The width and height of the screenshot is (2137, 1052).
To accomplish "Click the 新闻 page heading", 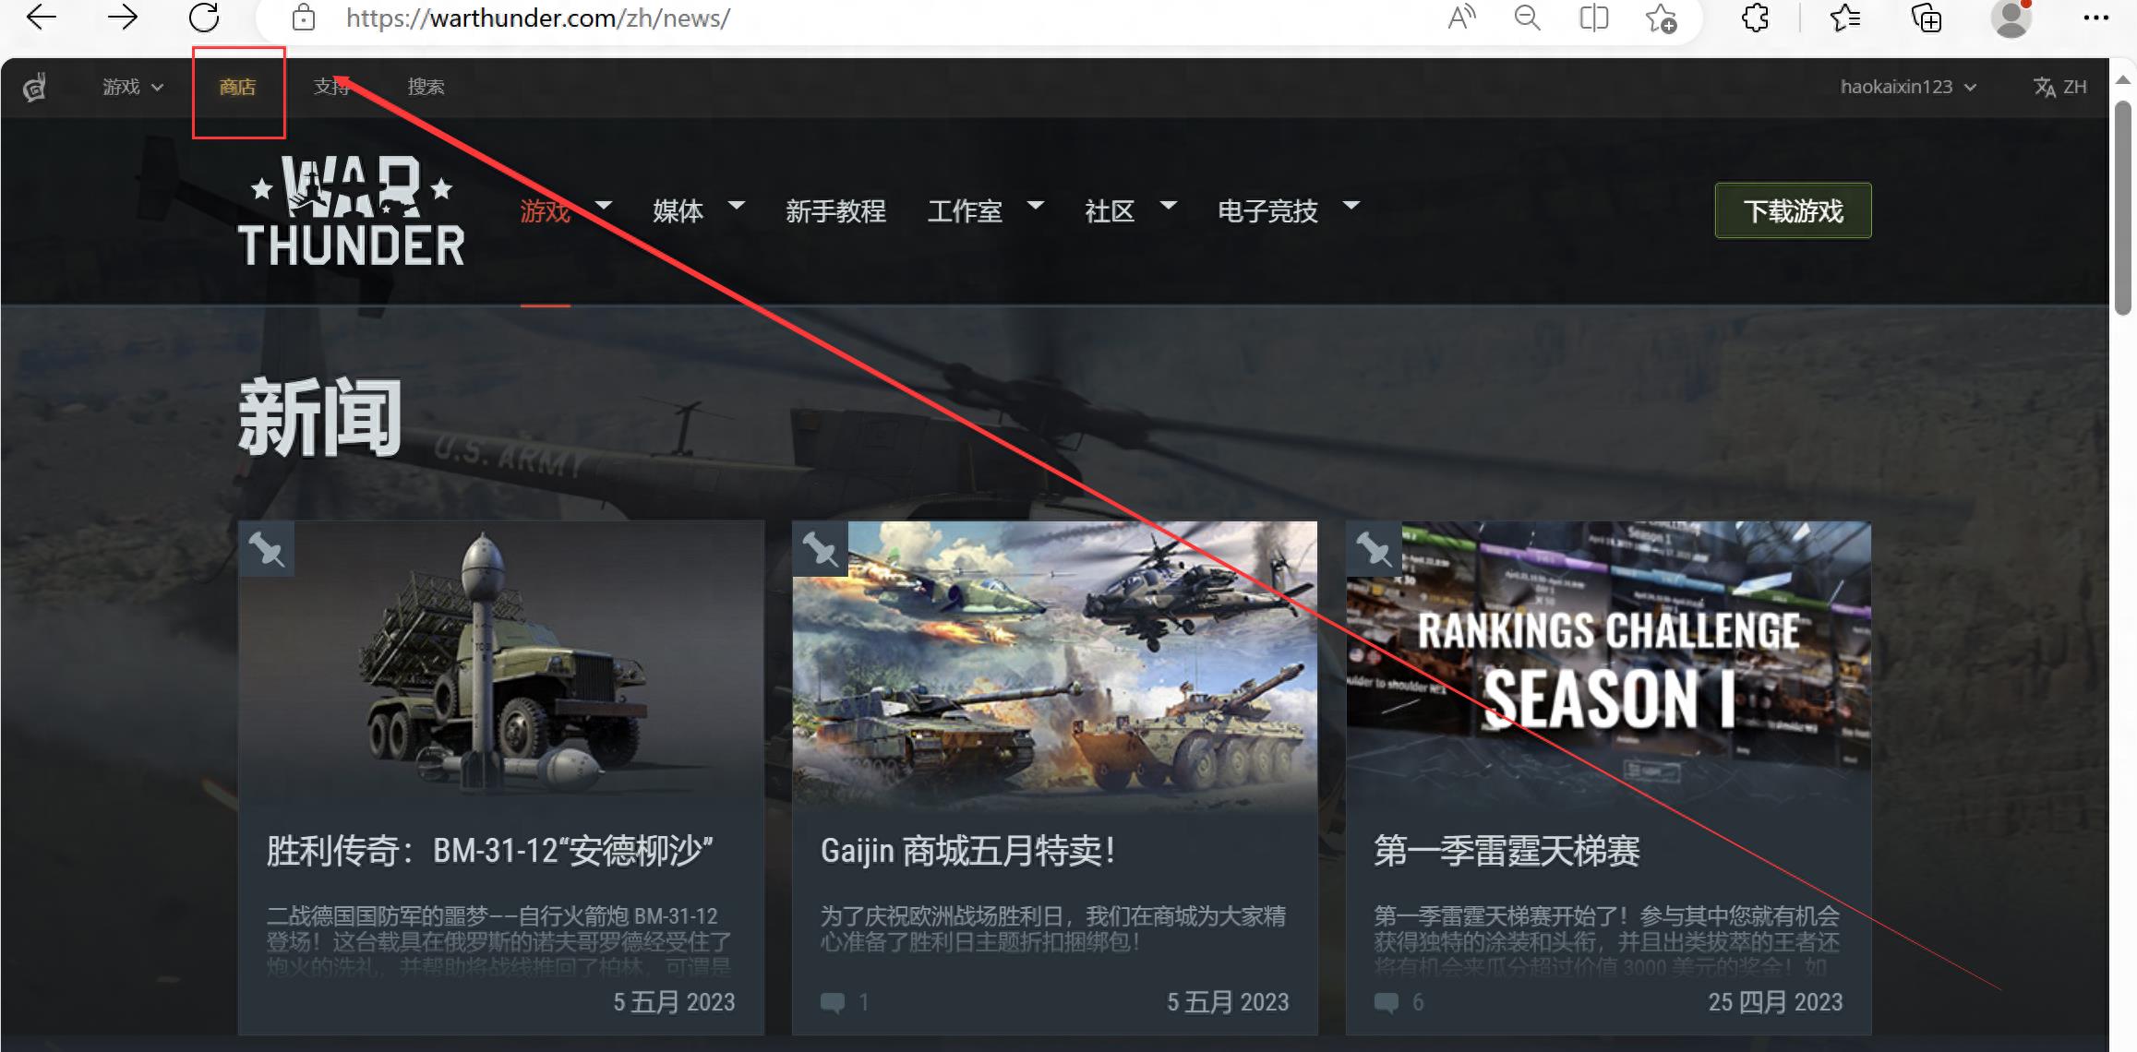I will [x=319, y=417].
